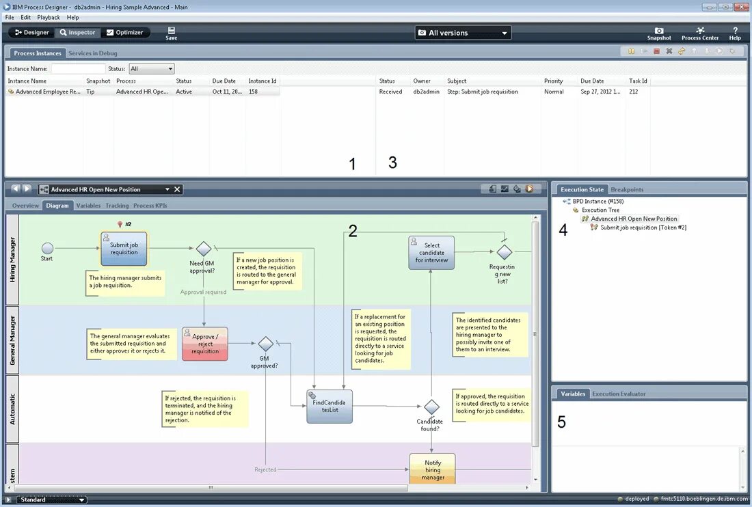Take a Snapshot
This screenshot has height=507, width=752.
click(x=659, y=33)
